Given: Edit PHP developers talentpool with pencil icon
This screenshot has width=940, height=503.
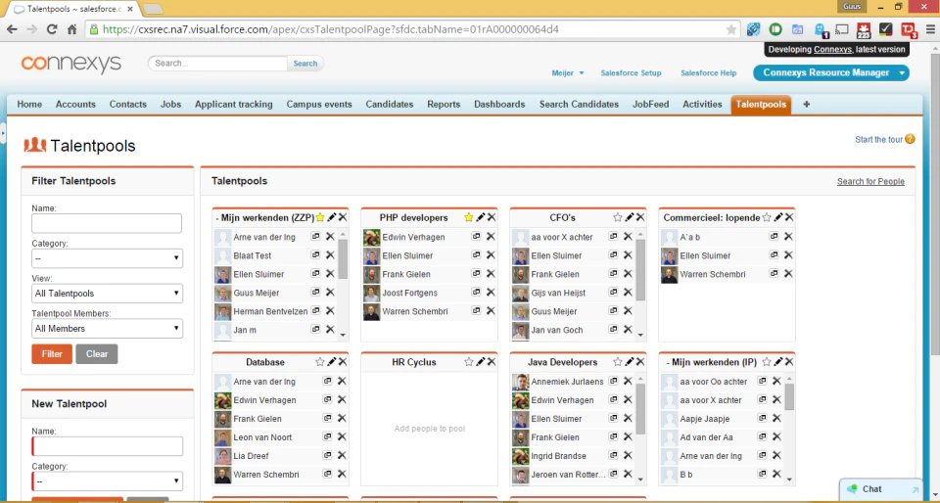Looking at the screenshot, I should coord(480,217).
